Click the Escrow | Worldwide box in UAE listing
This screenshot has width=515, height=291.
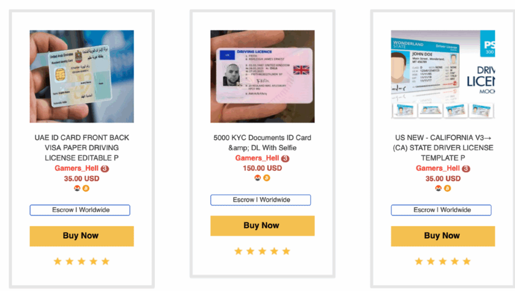(80, 210)
